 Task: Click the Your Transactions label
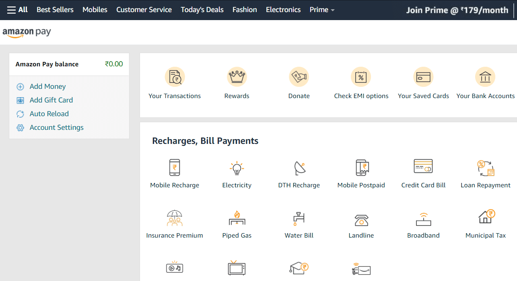tap(175, 96)
